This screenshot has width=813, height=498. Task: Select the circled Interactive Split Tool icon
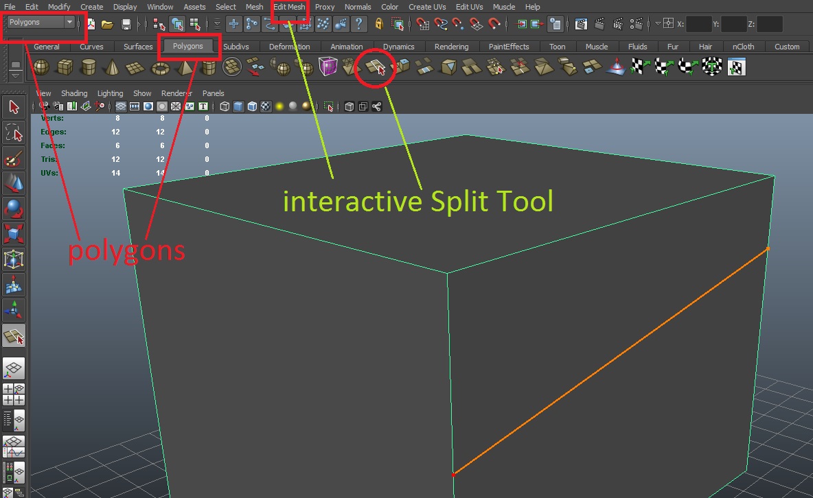tap(375, 67)
